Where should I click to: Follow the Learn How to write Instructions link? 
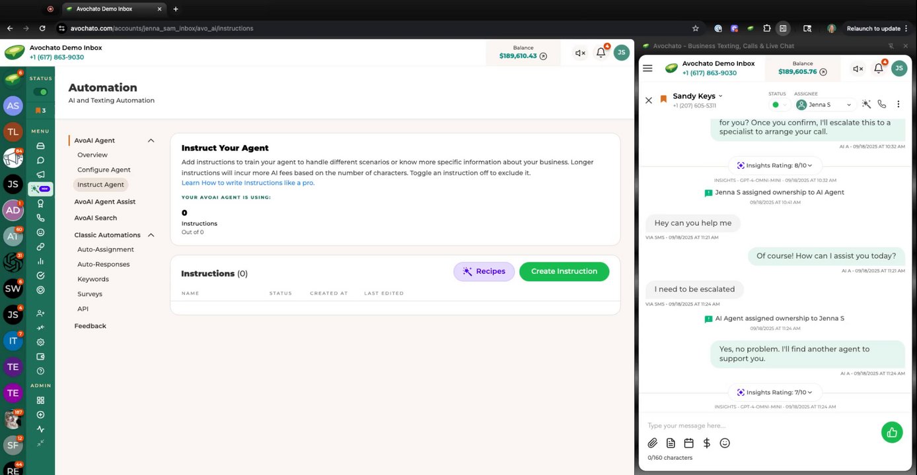point(248,183)
